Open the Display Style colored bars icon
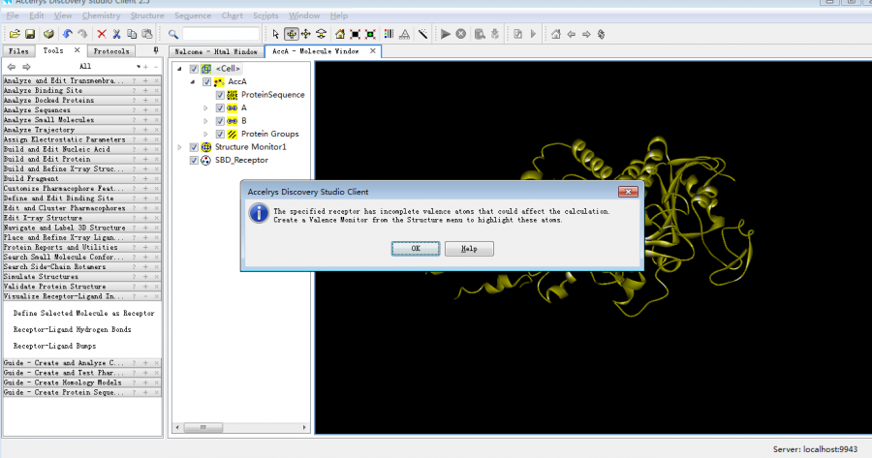Image resolution: width=872 pixels, height=458 pixels. click(389, 34)
